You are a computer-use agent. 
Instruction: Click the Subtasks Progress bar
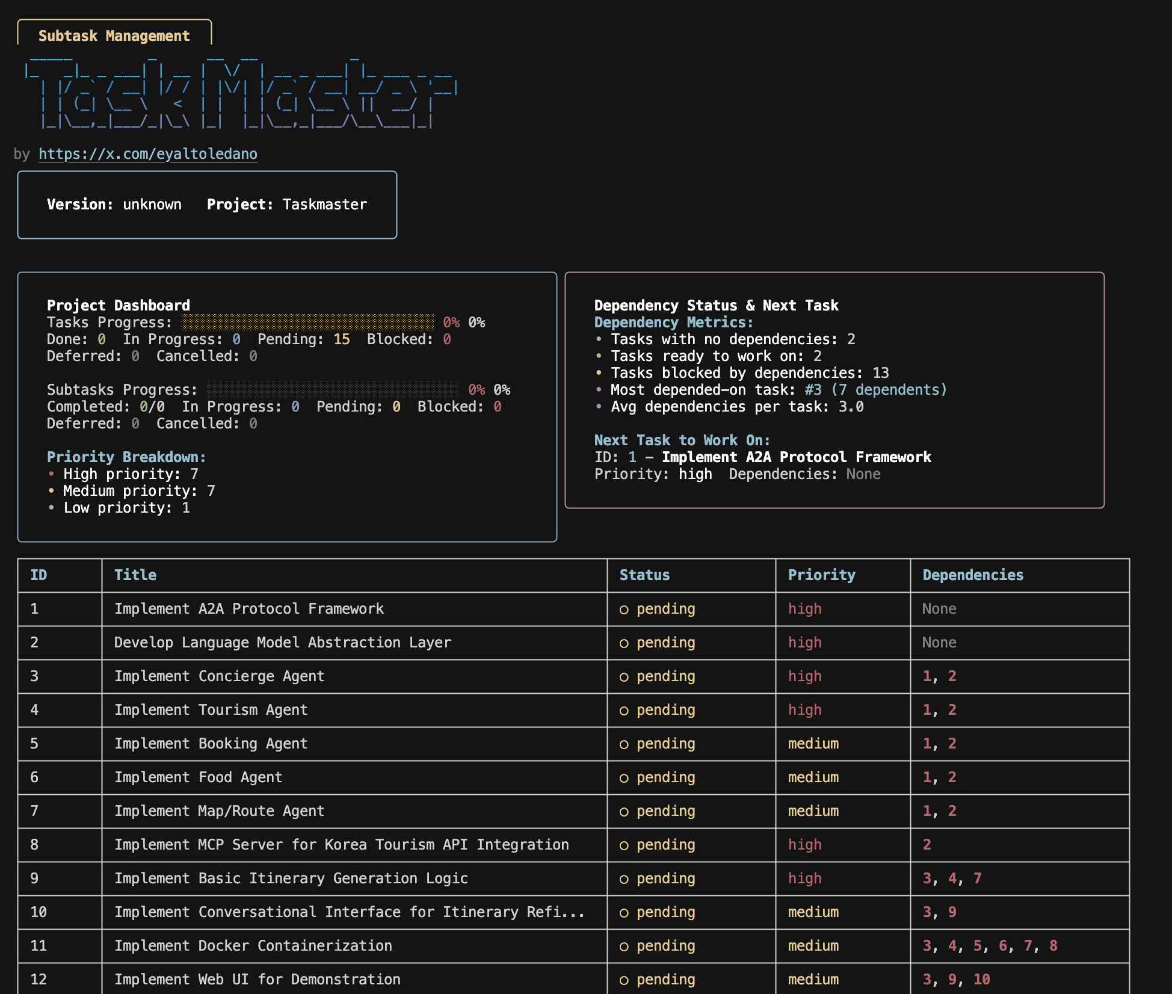332,390
